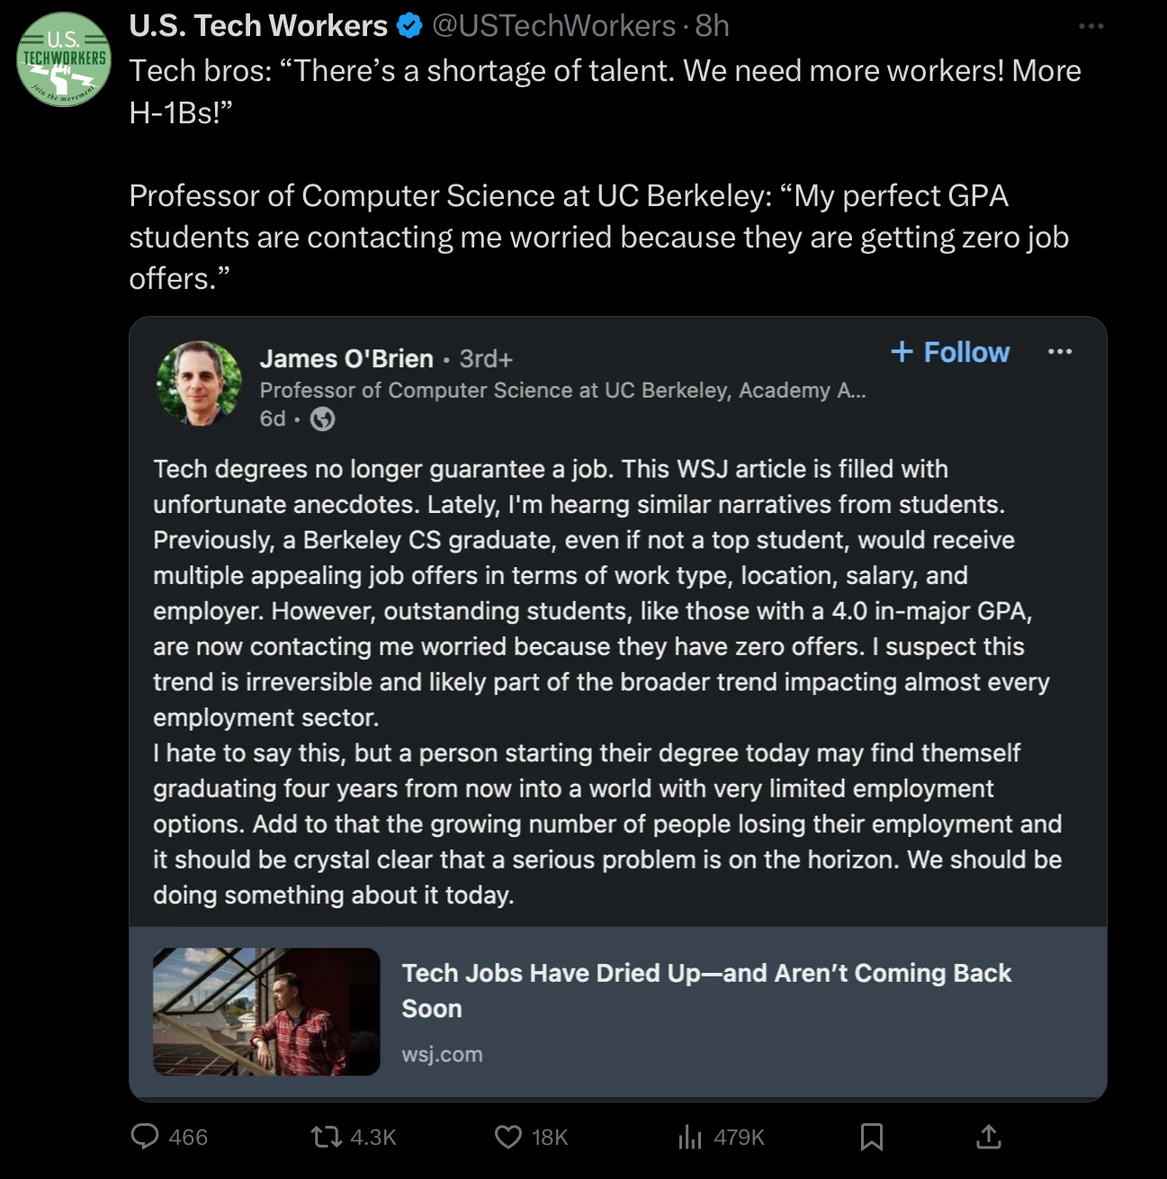Open the 8h timestamp link

click(x=712, y=26)
